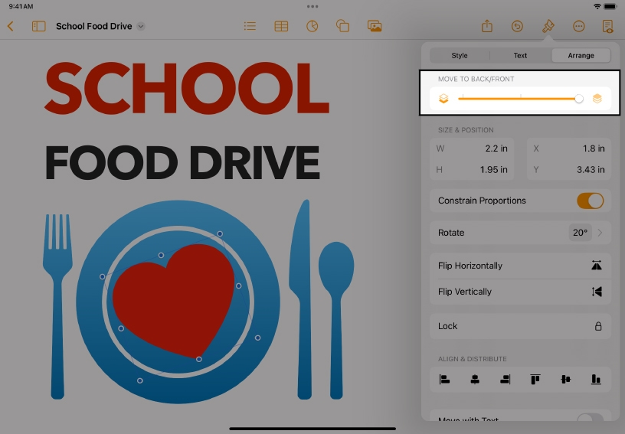Tap the Share icon in toolbar
The height and width of the screenshot is (434, 625).
click(487, 26)
